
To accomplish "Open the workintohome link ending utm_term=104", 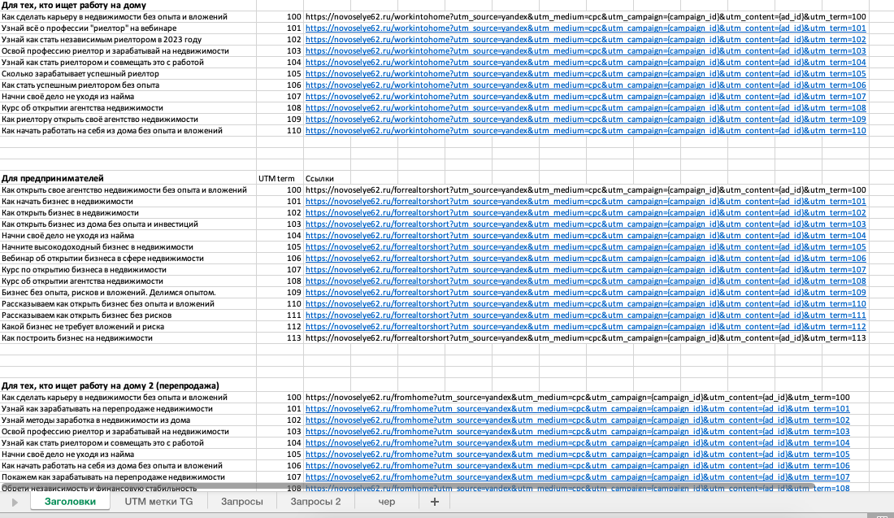I will tap(585, 62).
